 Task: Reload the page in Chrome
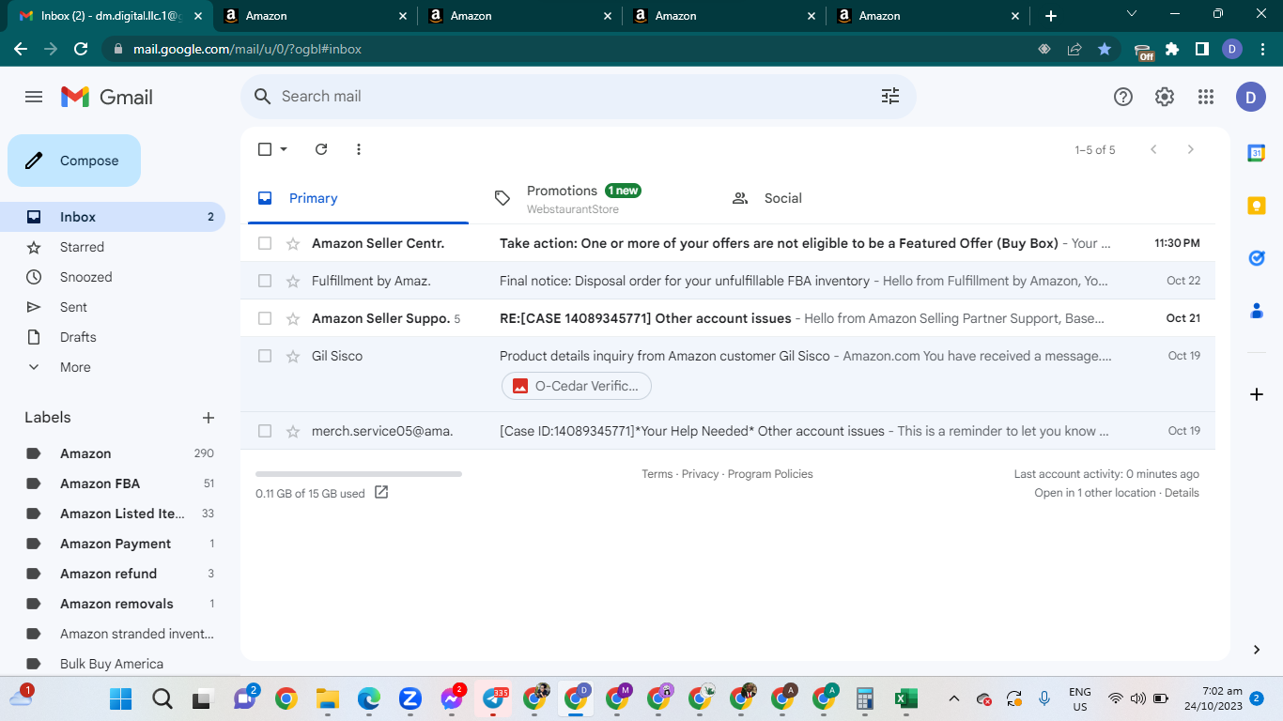pos(81,49)
